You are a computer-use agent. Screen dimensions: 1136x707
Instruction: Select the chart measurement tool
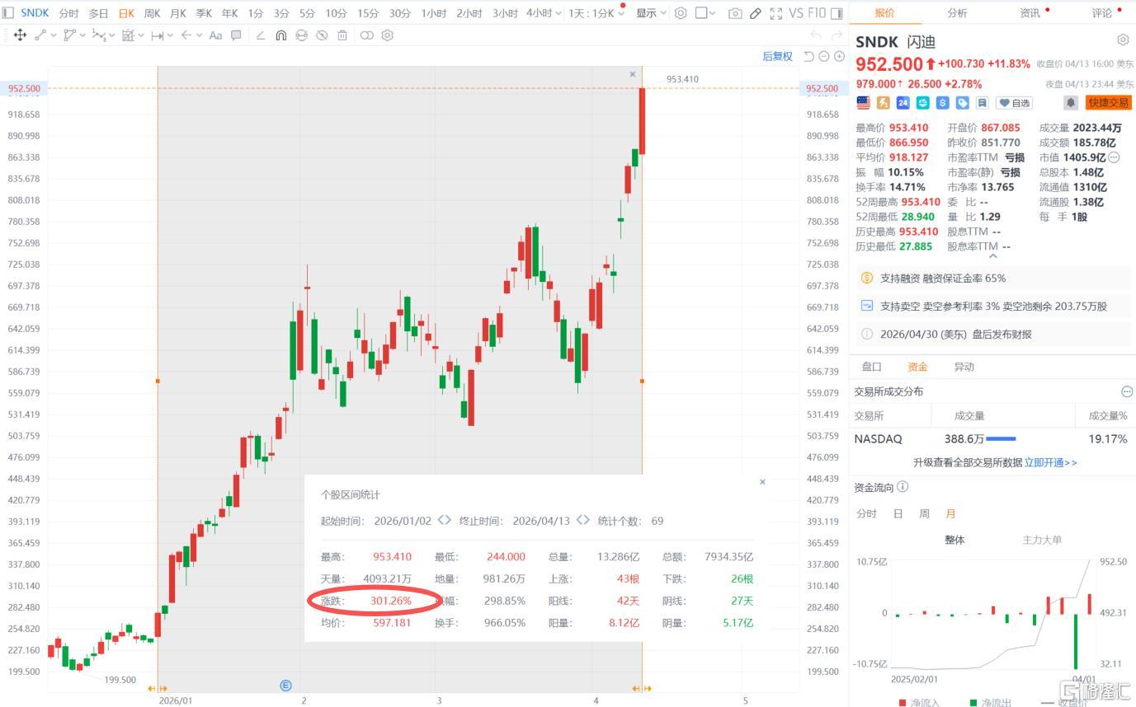(x=128, y=35)
